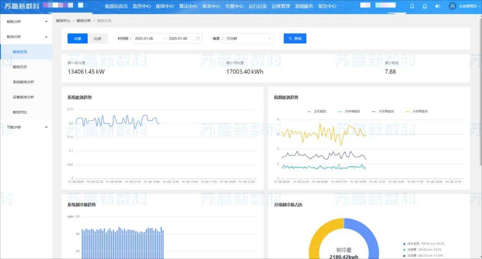
Task: Switch to the 热源 tab button
Action: tap(98, 39)
